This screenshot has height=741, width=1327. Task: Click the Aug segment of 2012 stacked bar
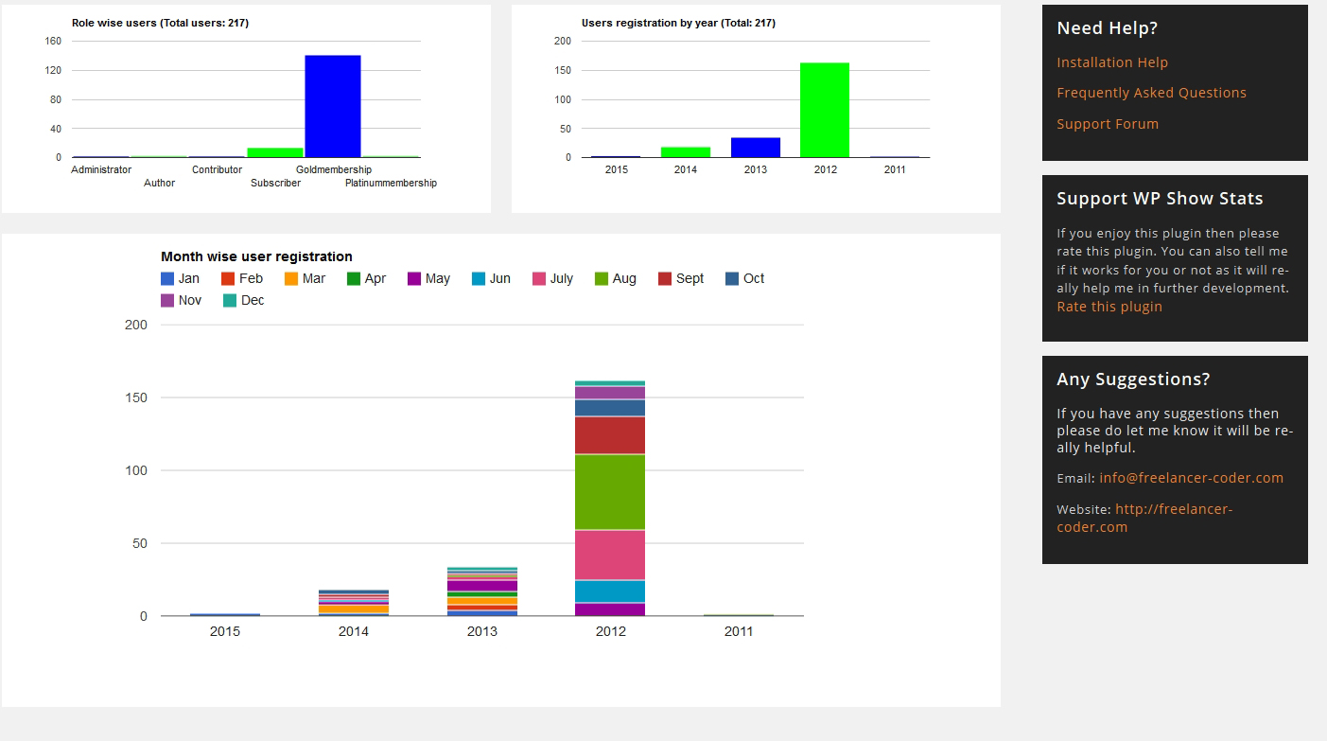(610, 492)
